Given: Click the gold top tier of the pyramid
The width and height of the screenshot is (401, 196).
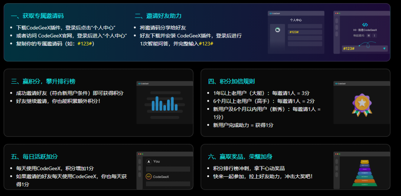Looking at the screenshot, I should (x=365, y=162).
